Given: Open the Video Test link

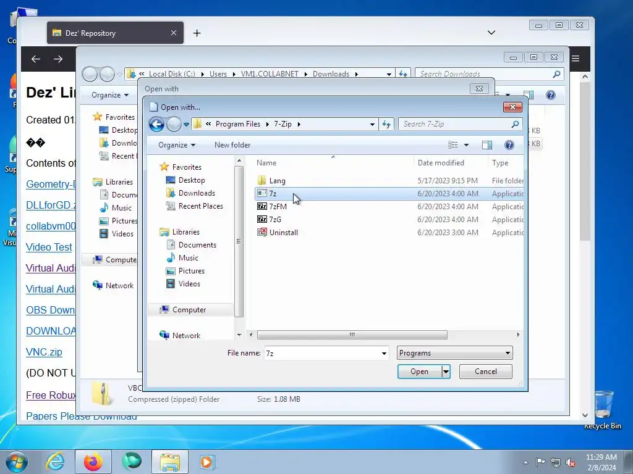Looking at the screenshot, I should point(49,247).
